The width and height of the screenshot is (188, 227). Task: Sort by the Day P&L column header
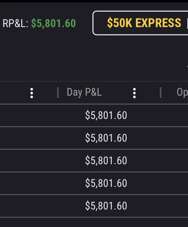tap(84, 92)
